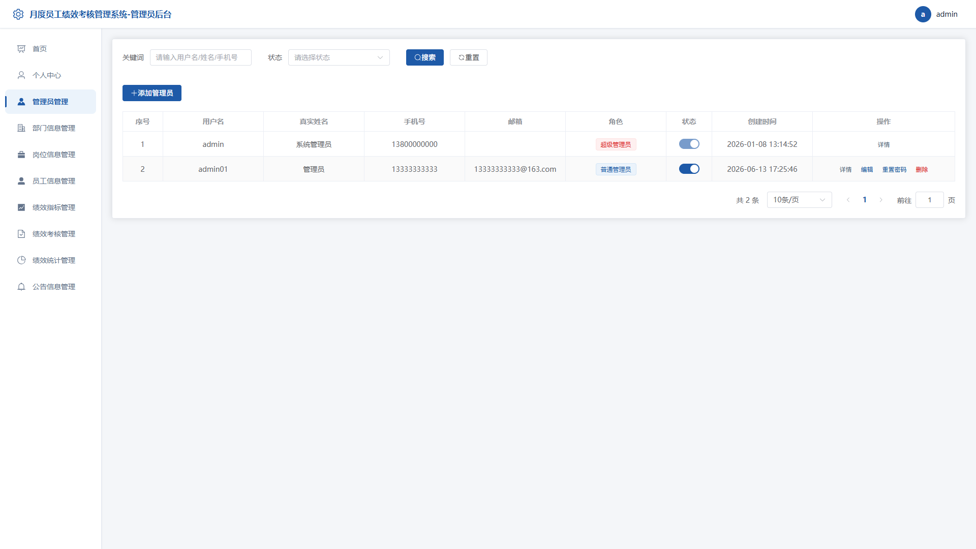Open 首页 menu item

[50, 49]
